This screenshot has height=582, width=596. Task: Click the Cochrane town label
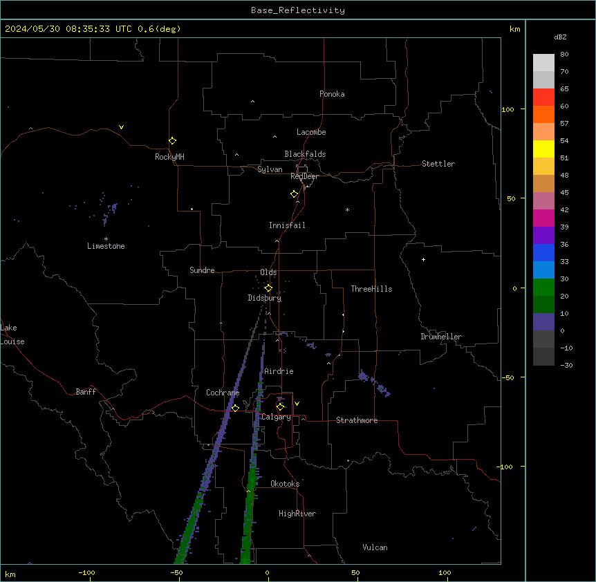click(223, 393)
